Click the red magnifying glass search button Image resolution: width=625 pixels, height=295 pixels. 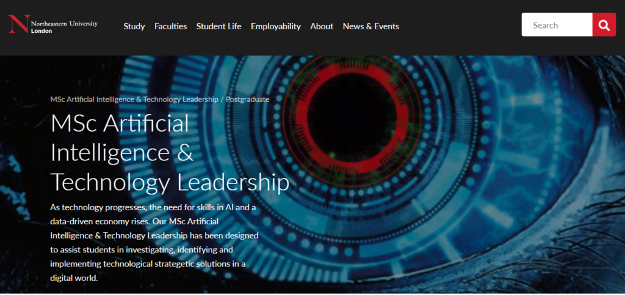tap(604, 24)
